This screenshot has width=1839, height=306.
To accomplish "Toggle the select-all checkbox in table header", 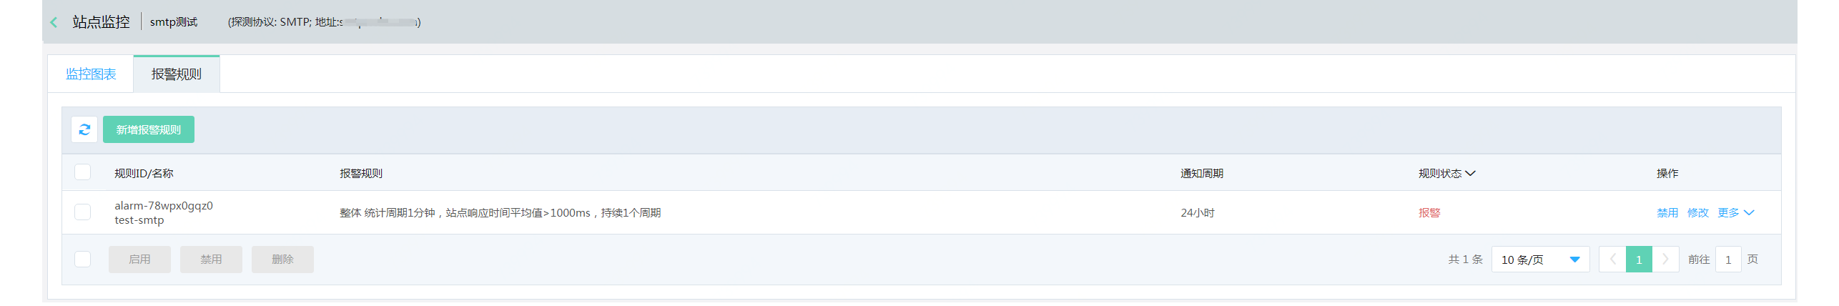I will pyautogui.click(x=83, y=172).
